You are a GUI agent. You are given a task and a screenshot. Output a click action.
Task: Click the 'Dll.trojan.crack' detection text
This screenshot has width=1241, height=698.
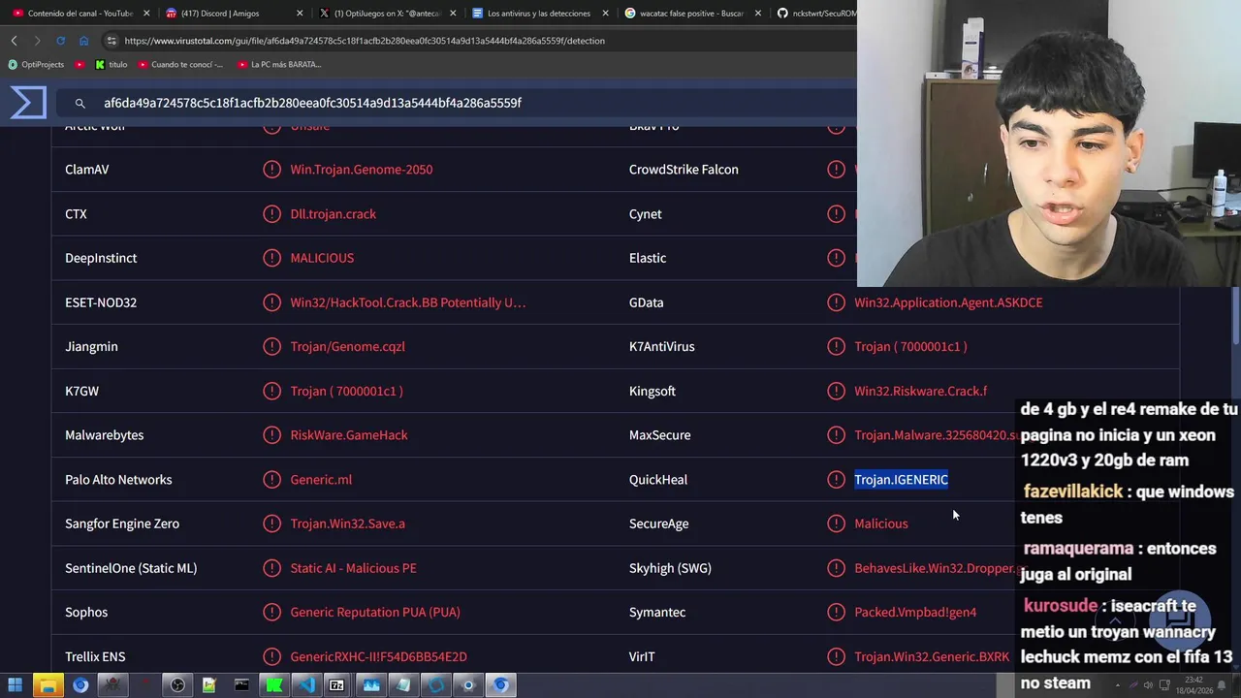tap(333, 214)
